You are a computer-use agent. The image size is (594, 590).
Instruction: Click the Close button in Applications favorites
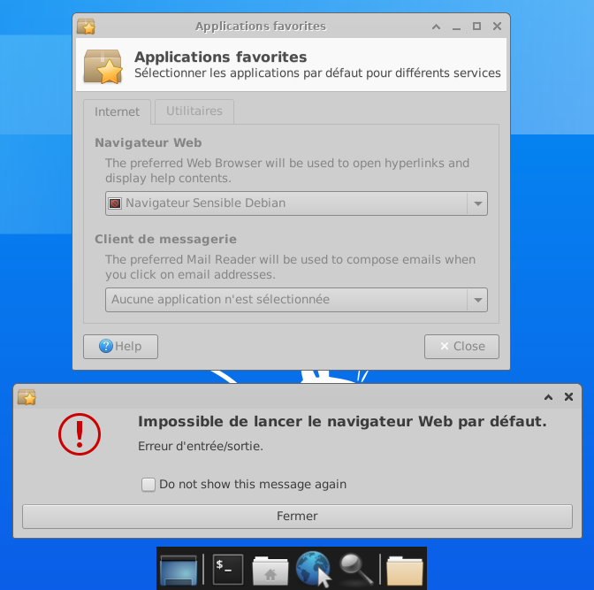[461, 347]
